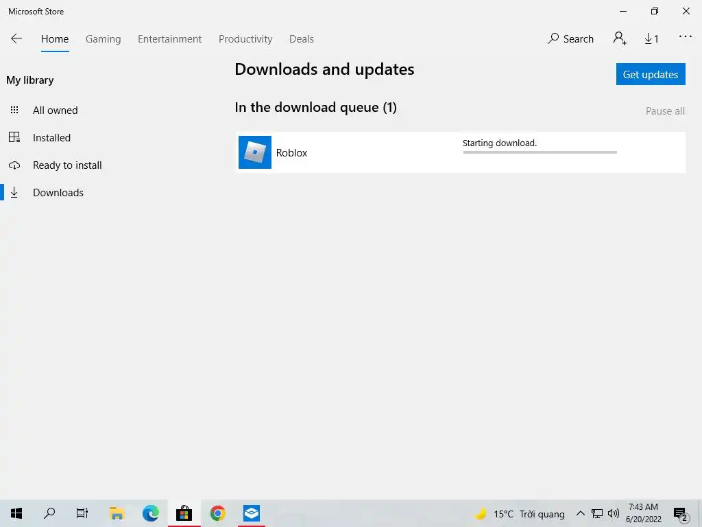This screenshot has width=702, height=527.
Task: Open the Windows Start menu
Action: pos(16,513)
